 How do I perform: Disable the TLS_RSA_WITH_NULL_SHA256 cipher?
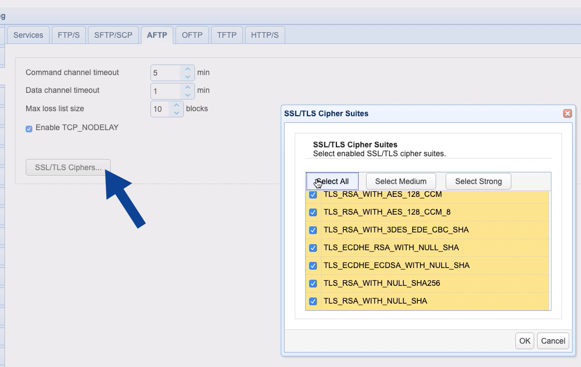coord(313,283)
